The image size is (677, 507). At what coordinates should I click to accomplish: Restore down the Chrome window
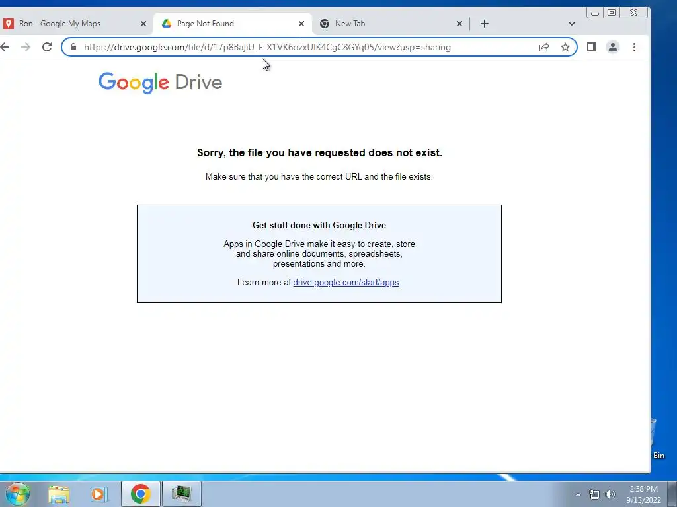coord(612,13)
